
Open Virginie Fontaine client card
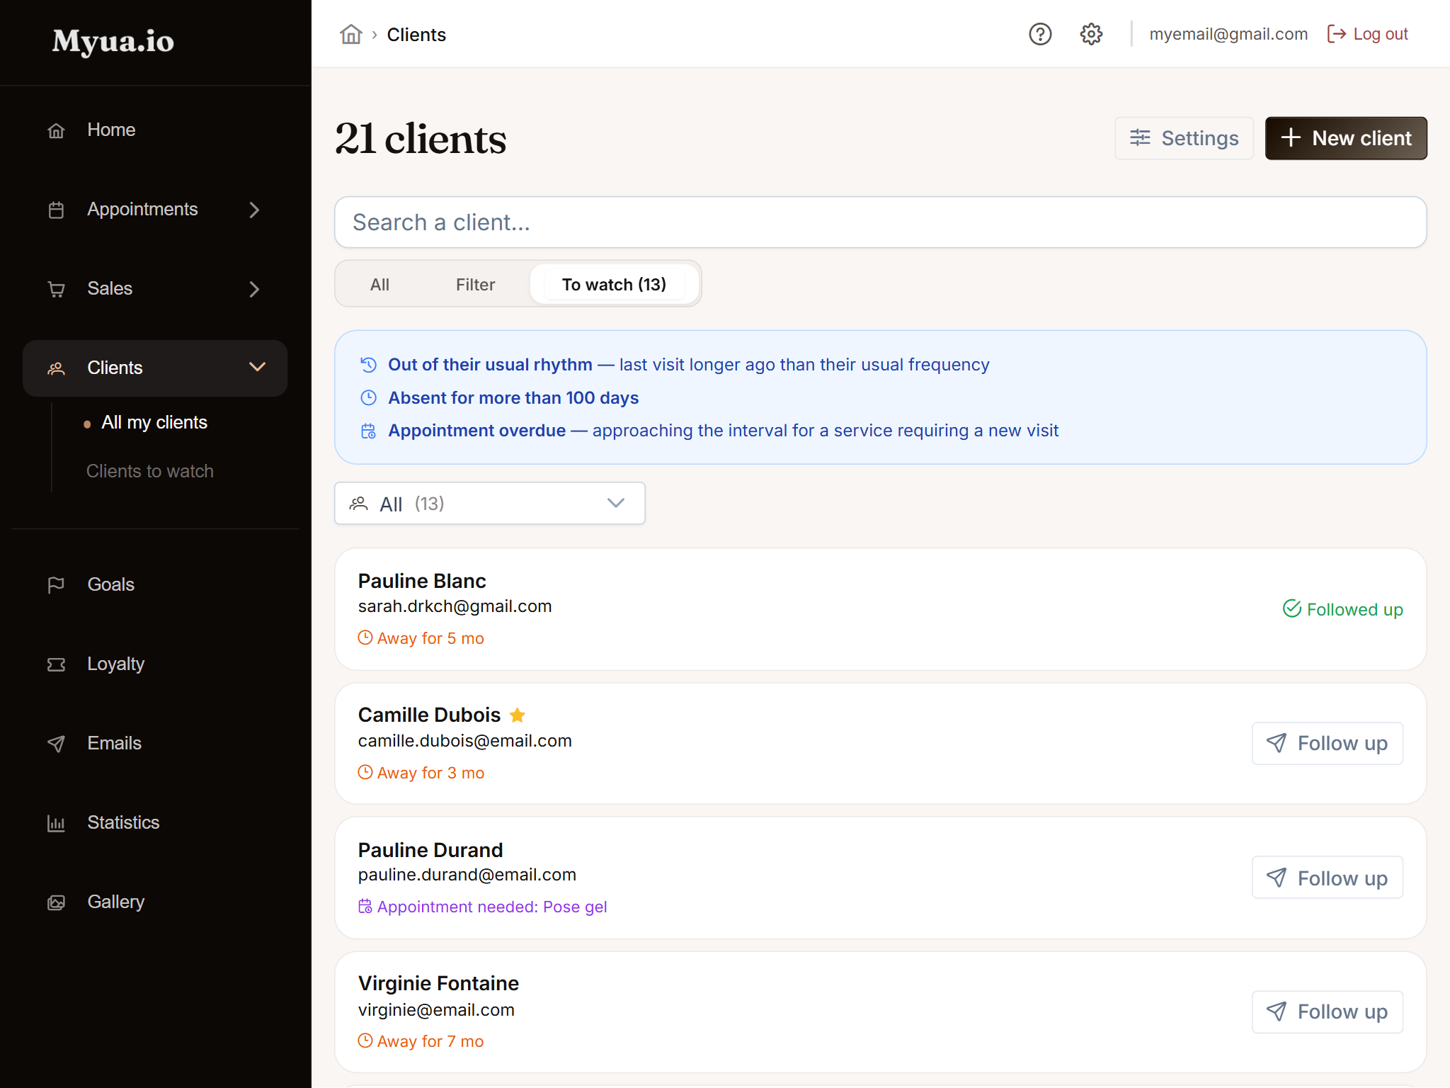(x=880, y=1011)
